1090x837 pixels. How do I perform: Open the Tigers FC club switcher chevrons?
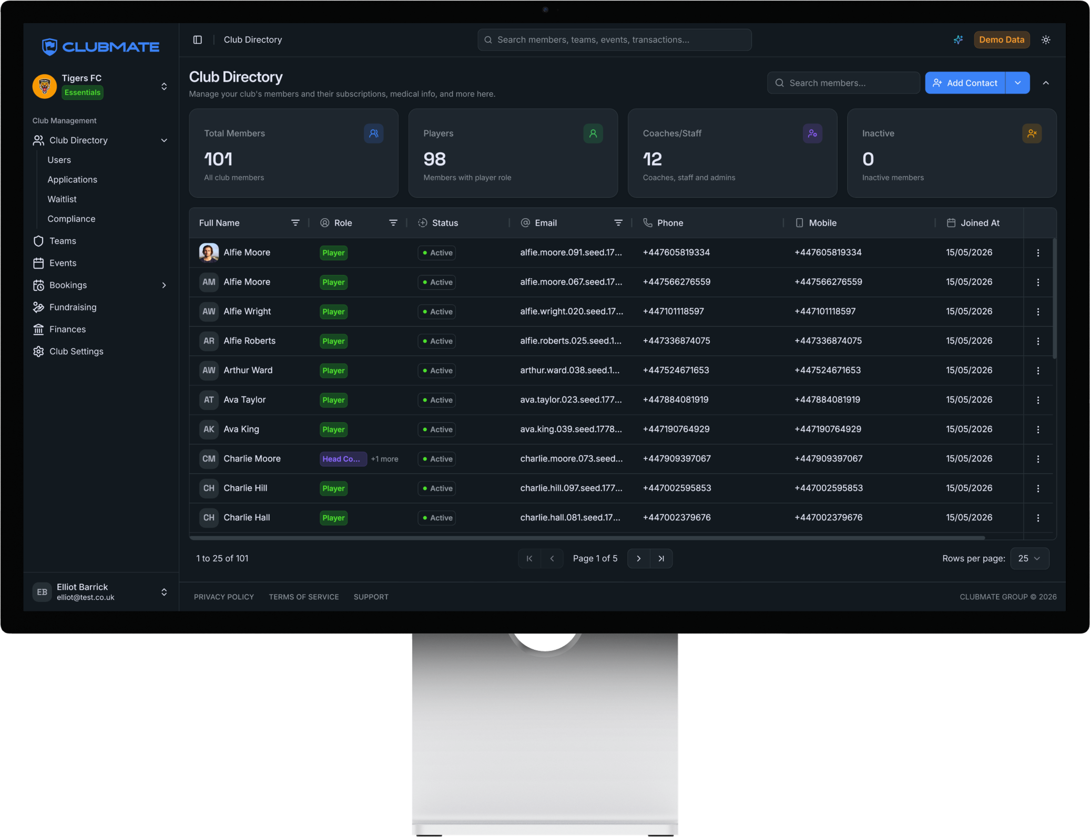click(164, 86)
